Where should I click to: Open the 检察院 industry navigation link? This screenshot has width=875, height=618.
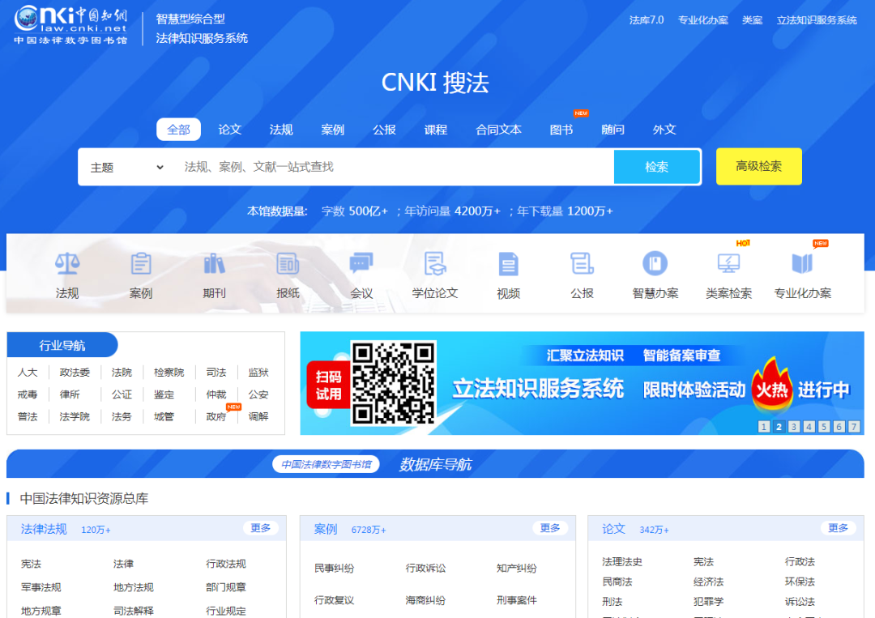click(x=169, y=373)
